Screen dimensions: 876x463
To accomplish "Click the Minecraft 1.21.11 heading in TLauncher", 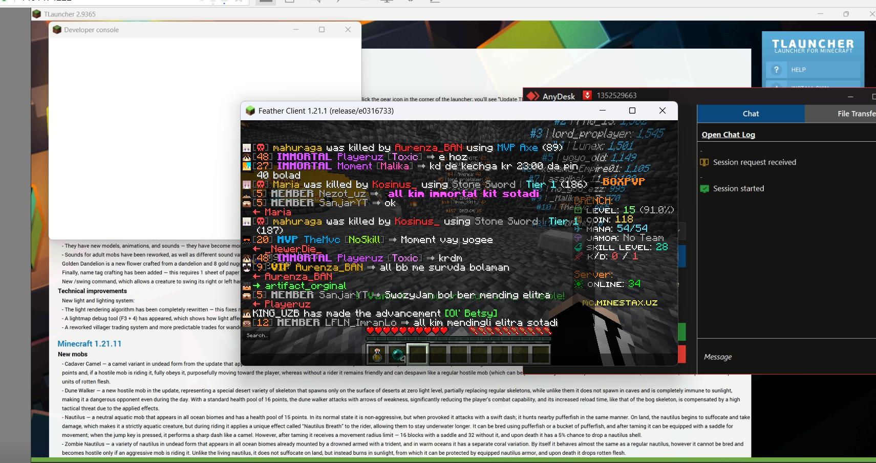I will tap(90, 344).
